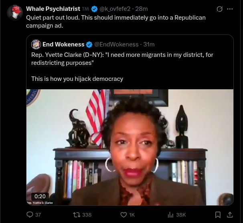Open the @k_ovfefe2 handle link
The image size is (243, 223).
pyautogui.click(x=115, y=9)
